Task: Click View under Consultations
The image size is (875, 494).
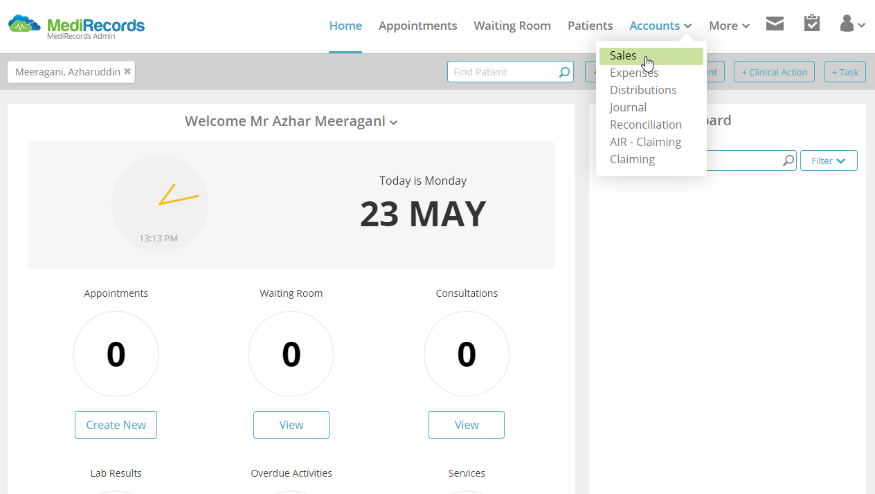Action: [467, 425]
